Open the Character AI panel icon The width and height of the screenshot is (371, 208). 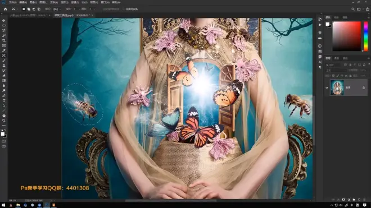320,62
